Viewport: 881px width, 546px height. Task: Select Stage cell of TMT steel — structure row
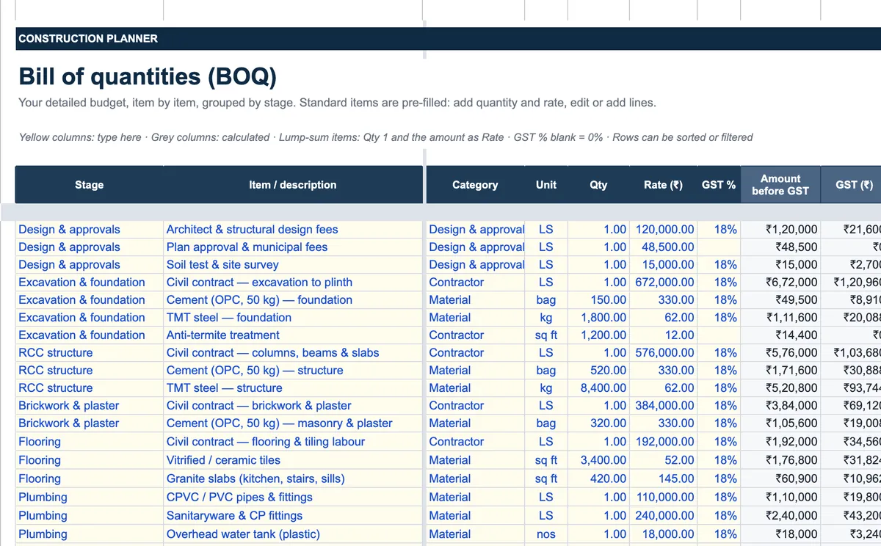tap(89, 388)
